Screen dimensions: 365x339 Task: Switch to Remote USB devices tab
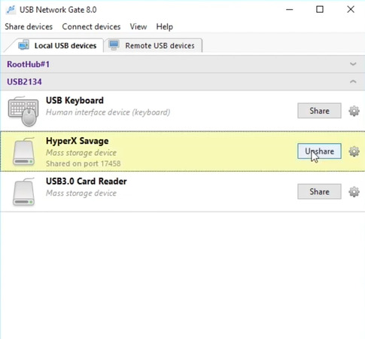(154, 45)
